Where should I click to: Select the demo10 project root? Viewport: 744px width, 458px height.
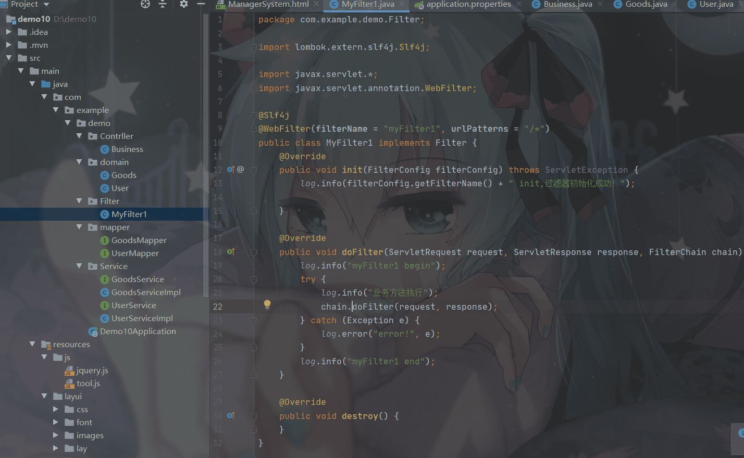pos(34,19)
